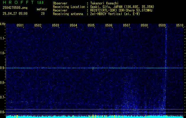This screenshot has width=186, height=118.
Task: Click Ogaki, Gifu, JAPAN coordinates text
Action: click(122, 7)
